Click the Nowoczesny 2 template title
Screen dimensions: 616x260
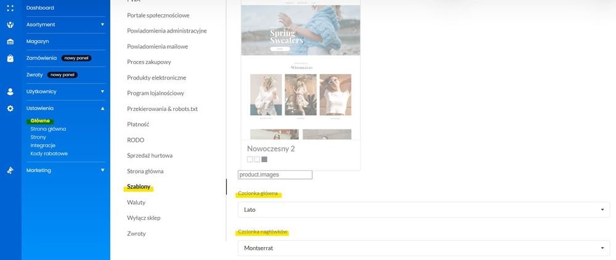click(271, 149)
